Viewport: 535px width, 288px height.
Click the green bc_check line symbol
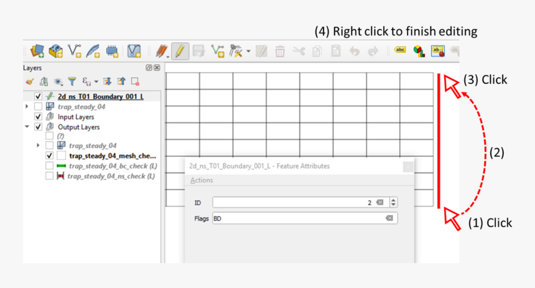(x=62, y=166)
